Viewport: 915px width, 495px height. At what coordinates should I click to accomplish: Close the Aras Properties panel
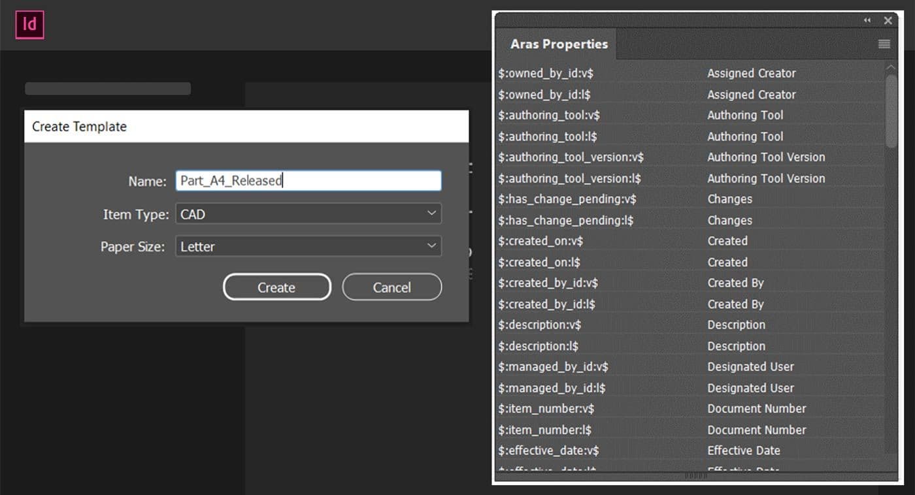[x=888, y=21]
